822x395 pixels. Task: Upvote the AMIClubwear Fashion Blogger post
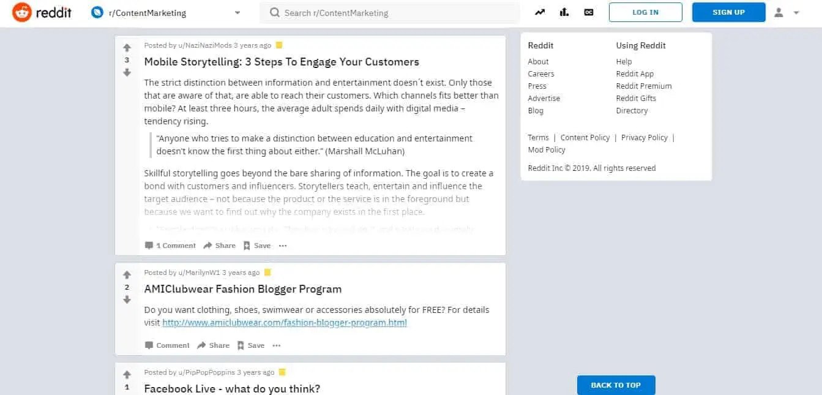(x=127, y=275)
